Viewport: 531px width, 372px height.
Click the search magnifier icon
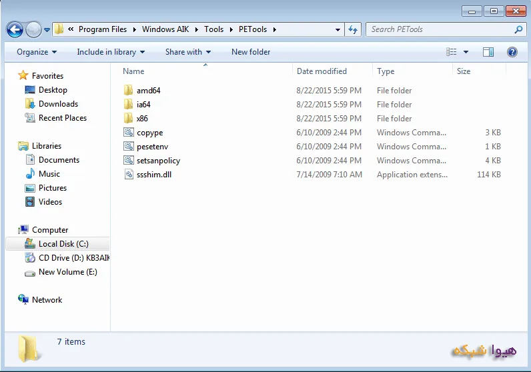coord(518,30)
